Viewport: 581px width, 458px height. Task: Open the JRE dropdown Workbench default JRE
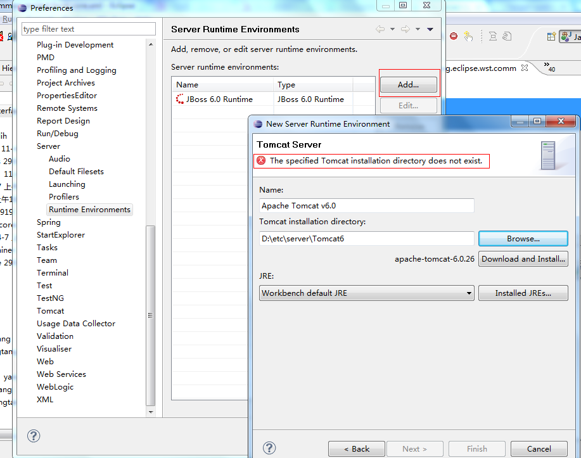coord(366,293)
